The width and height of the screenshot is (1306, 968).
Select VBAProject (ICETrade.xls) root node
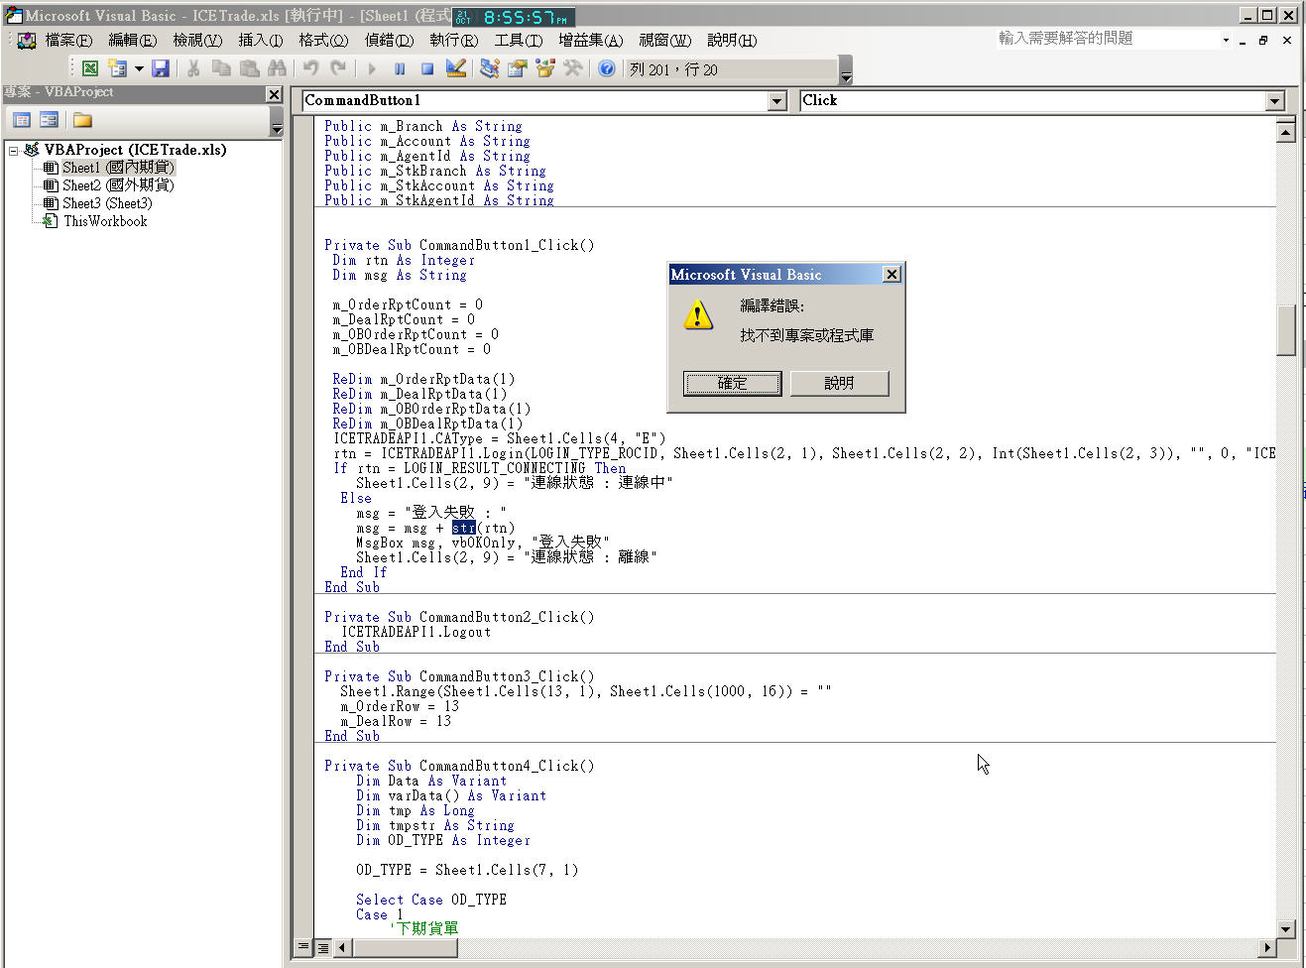click(x=135, y=150)
